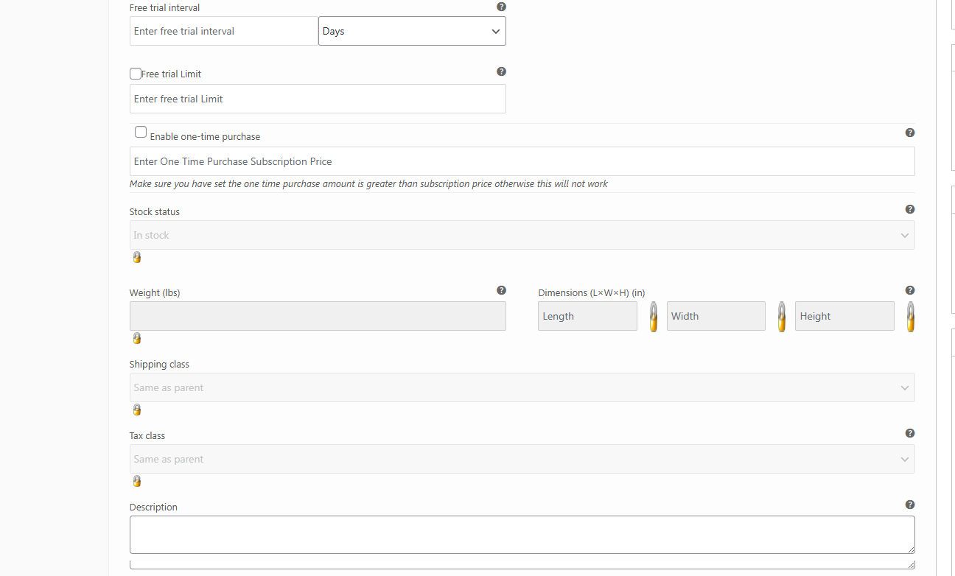Focus the free trial interval input

[224, 31]
